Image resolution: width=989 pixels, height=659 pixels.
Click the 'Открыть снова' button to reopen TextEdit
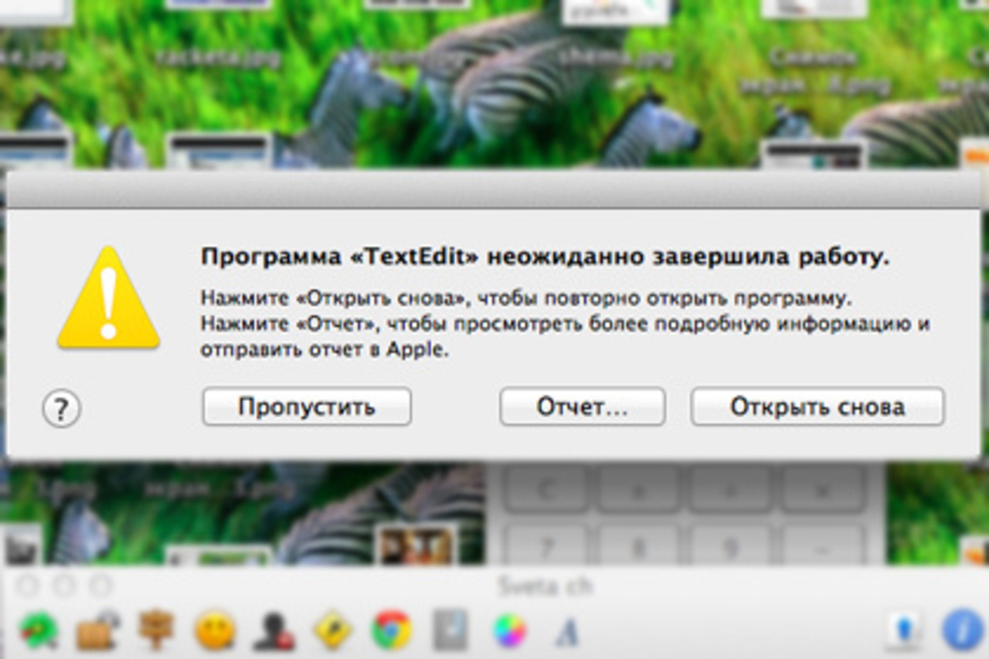(817, 406)
